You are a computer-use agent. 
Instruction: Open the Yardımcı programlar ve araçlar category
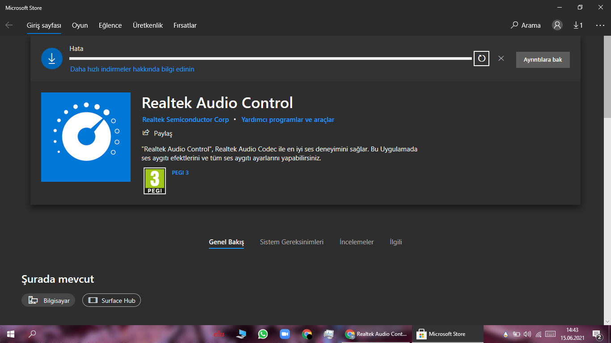point(288,120)
